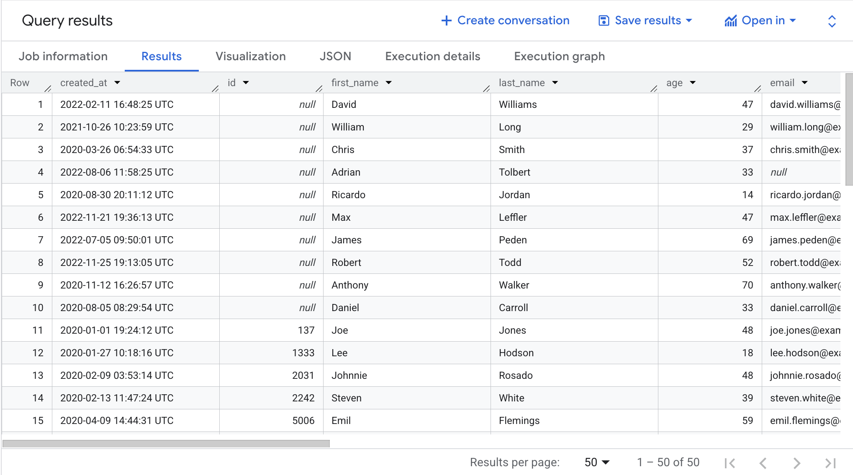The height and width of the screenshot is (475, 853).
Task: Click the horizontal scrollbar under the table
Action: (166, 444)
